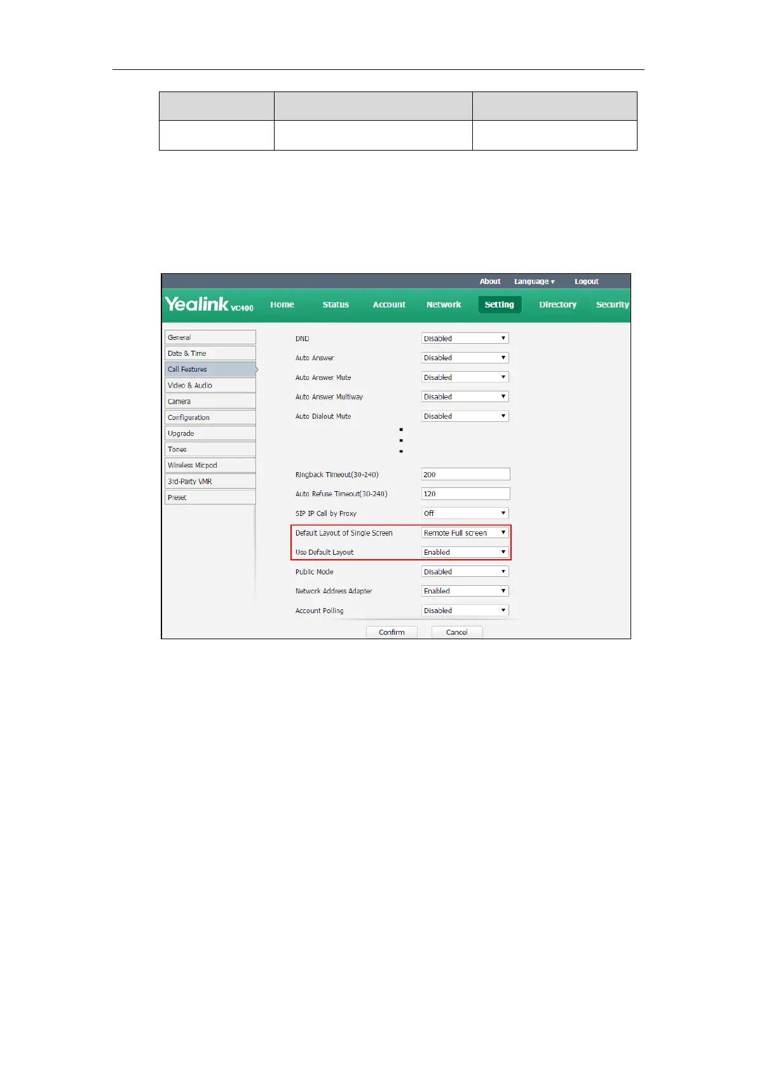The height and width of the screenshot is (1070, 757).
Task: Click the About link
Action: (490, 281)
